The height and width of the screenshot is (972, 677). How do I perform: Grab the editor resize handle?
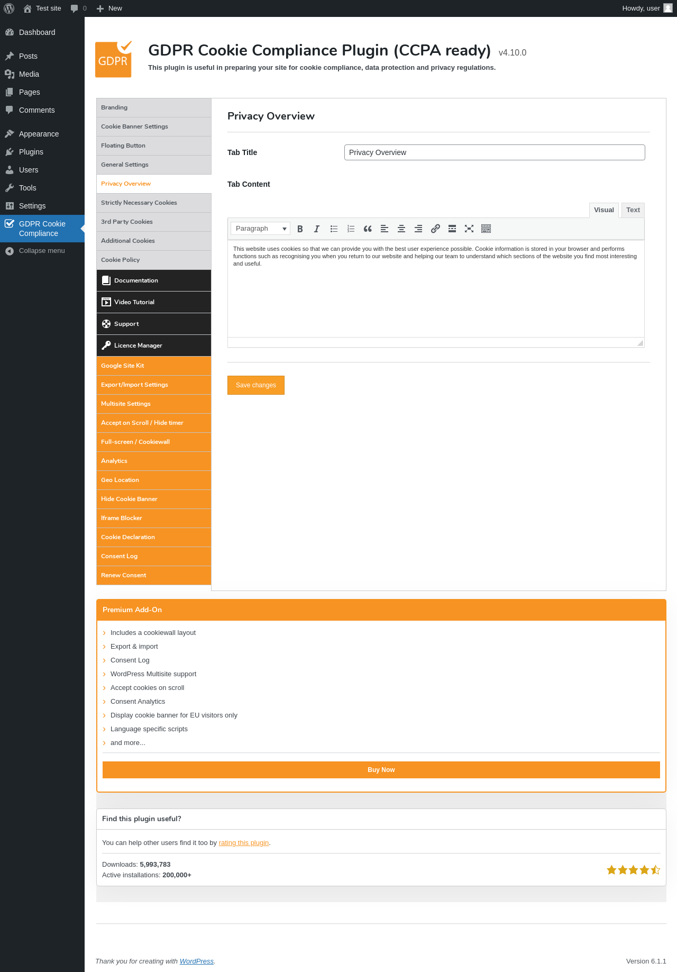point(640,343)
